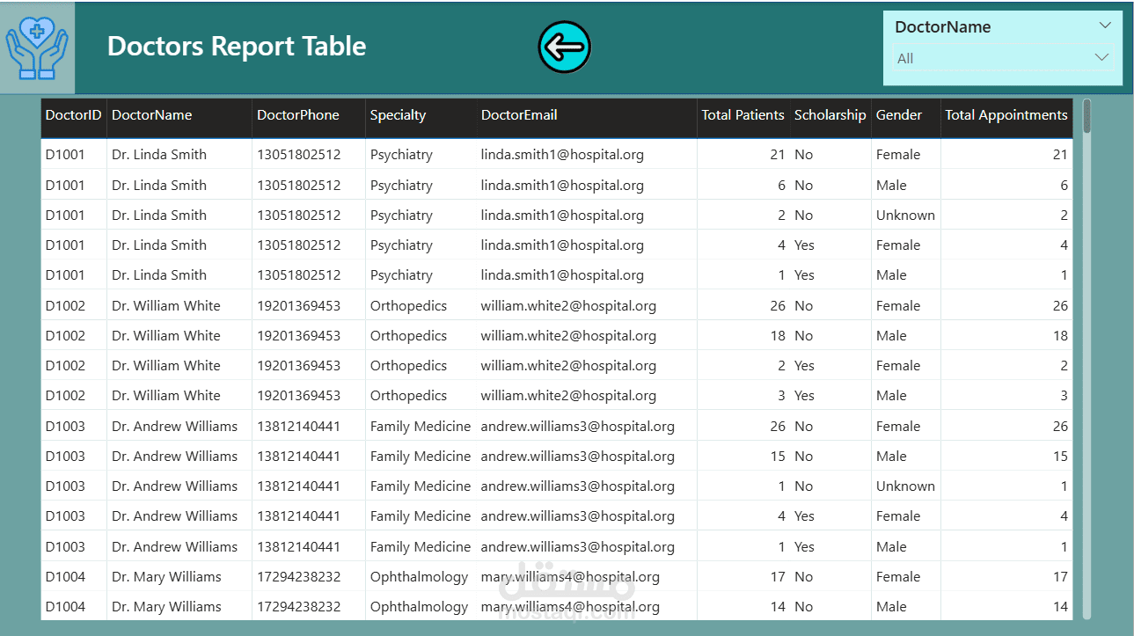Click D1001 in Linda Smith 21-patient row

[65, 155]
